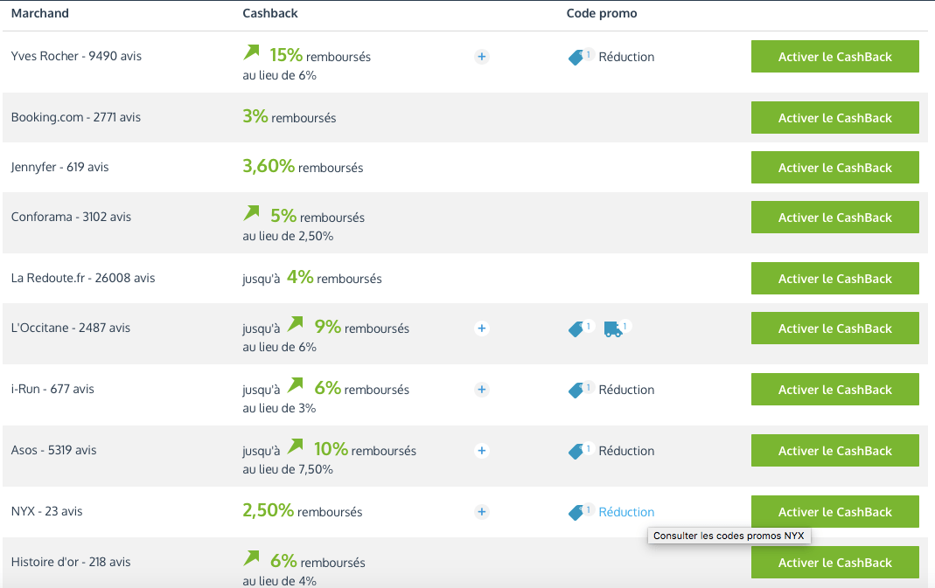Viewport: 935px width, 588px height.
Task: Click the promo tag icon for Asos
Action: pyautogui.click(x=576, y=452)
